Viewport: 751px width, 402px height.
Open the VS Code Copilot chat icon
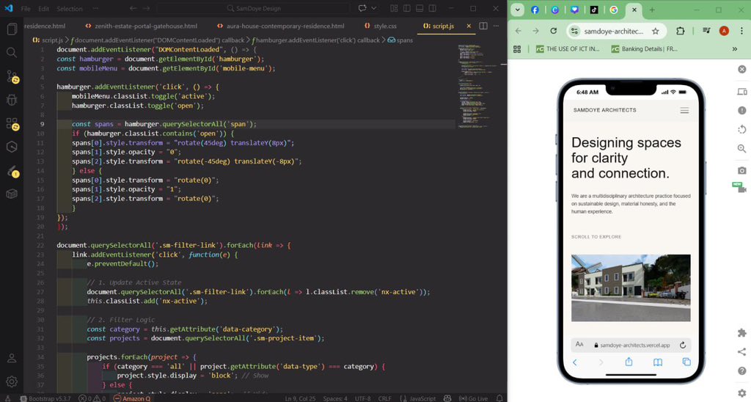[362, 8]
